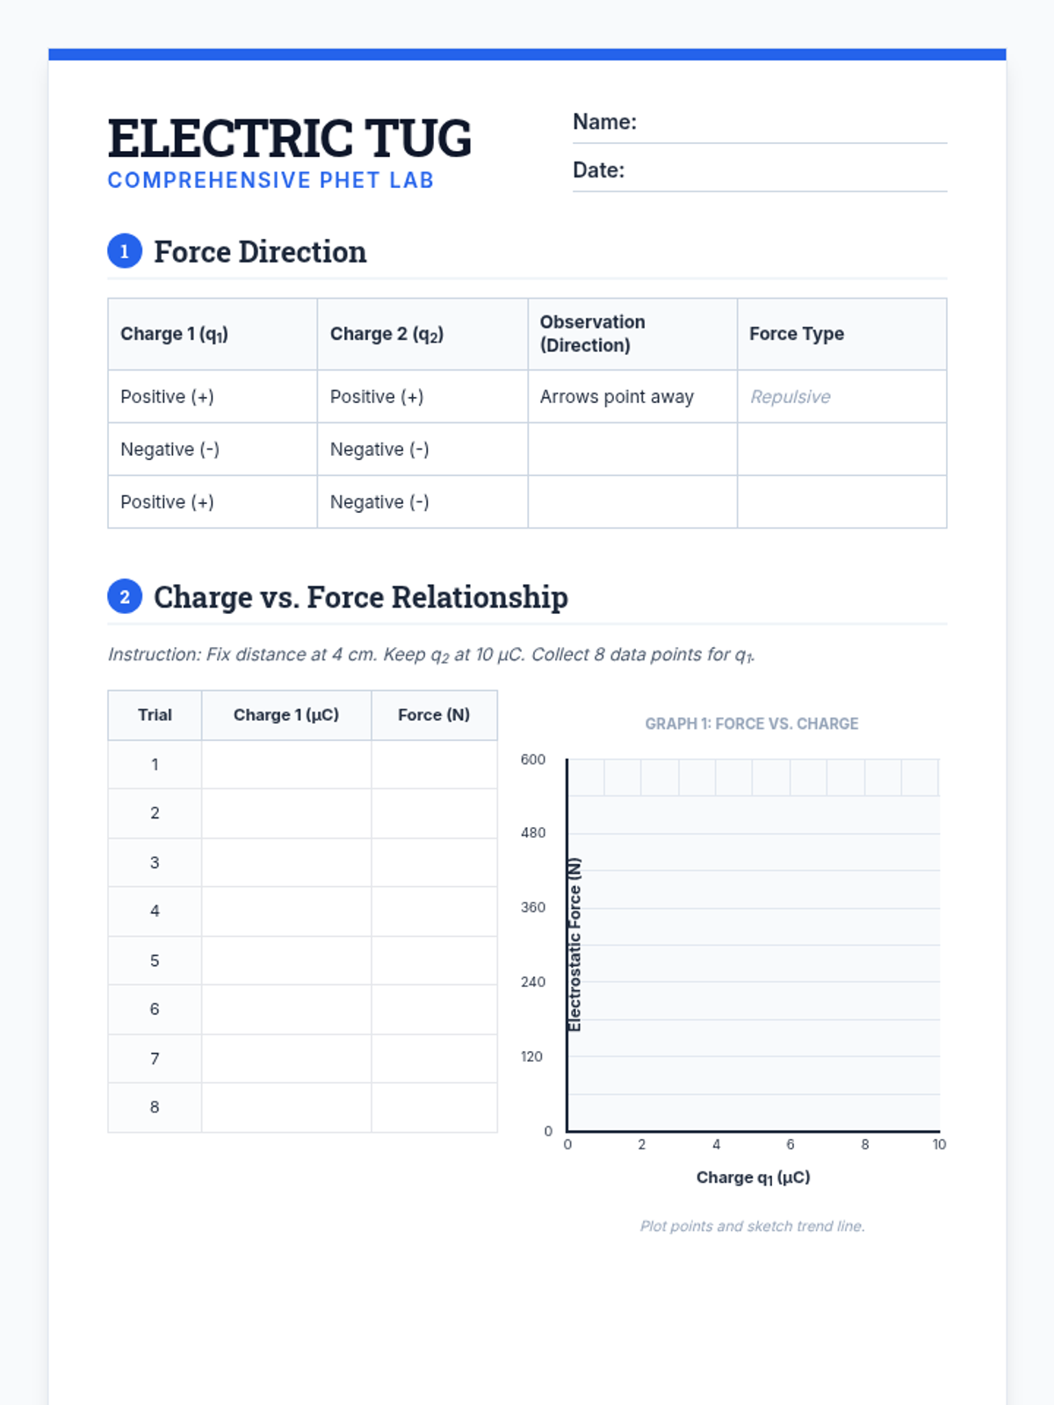Viewport: 1054px width, 1405px height.
Task: Click the 10 label on charge axis
Action: point(939,1144)
